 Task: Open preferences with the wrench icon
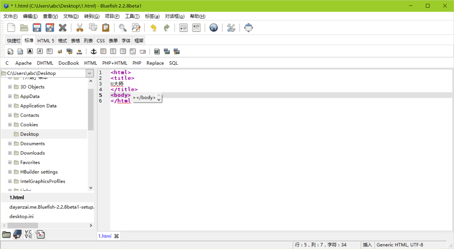pyautogui.click(x=231, y=28)
